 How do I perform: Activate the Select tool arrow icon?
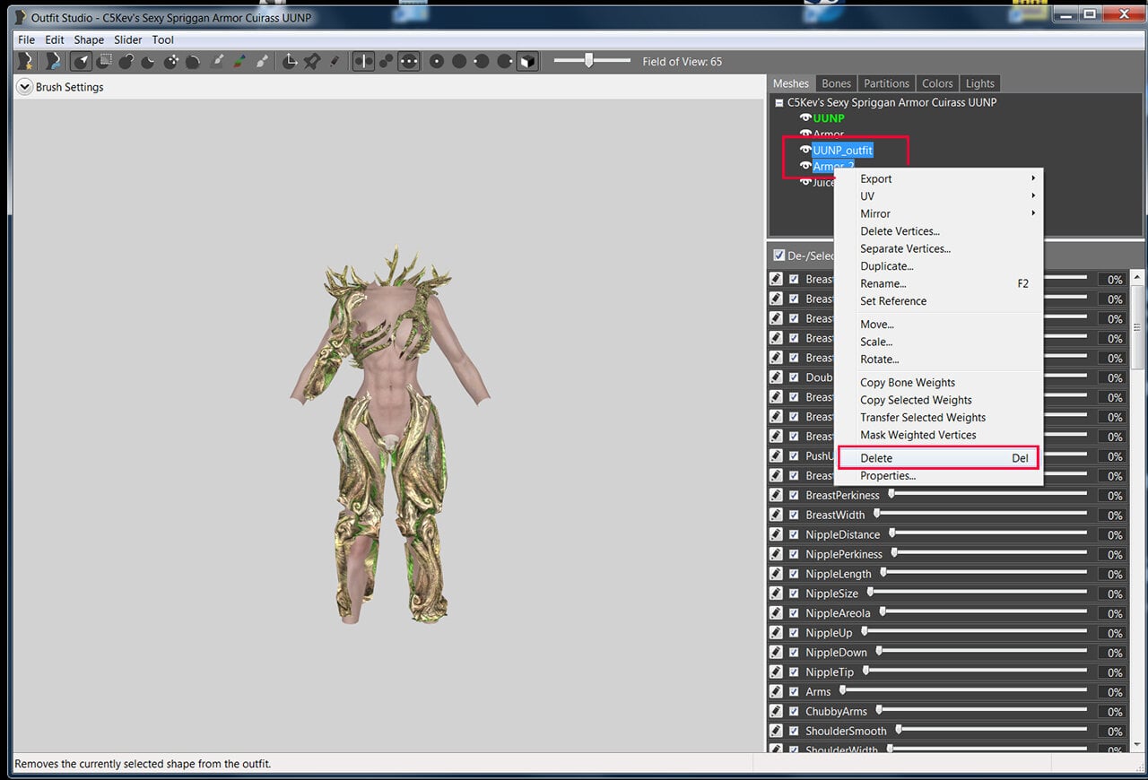click(82, 61)
